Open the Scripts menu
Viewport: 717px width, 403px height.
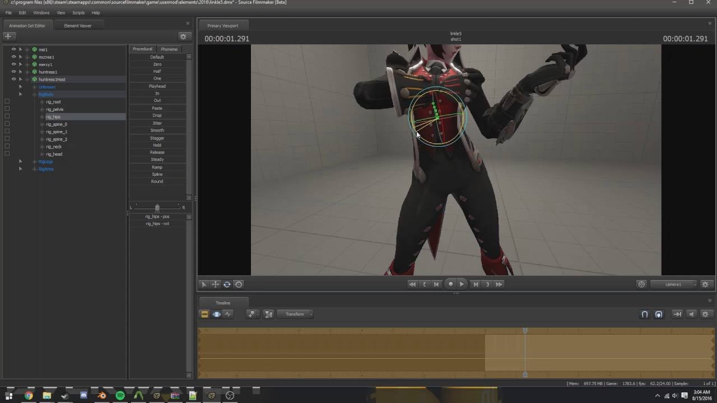tap(78, 12)
